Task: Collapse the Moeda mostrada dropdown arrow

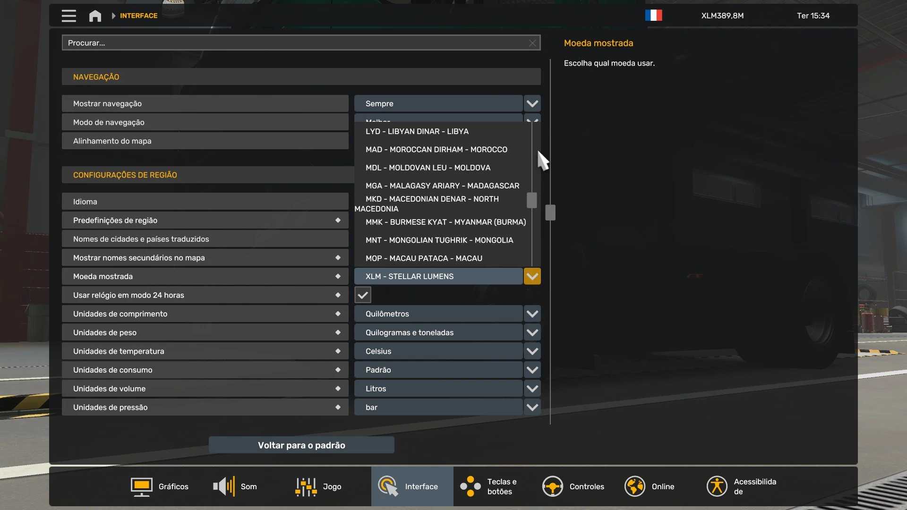Action: [x=532, y=276]
